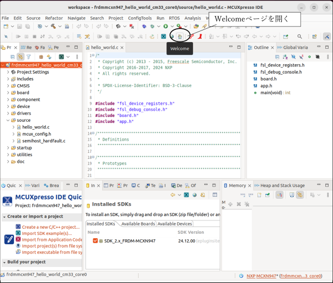Open the ConfigTools menu
Viewport: 333px width, 283px height.
(140, 18)
